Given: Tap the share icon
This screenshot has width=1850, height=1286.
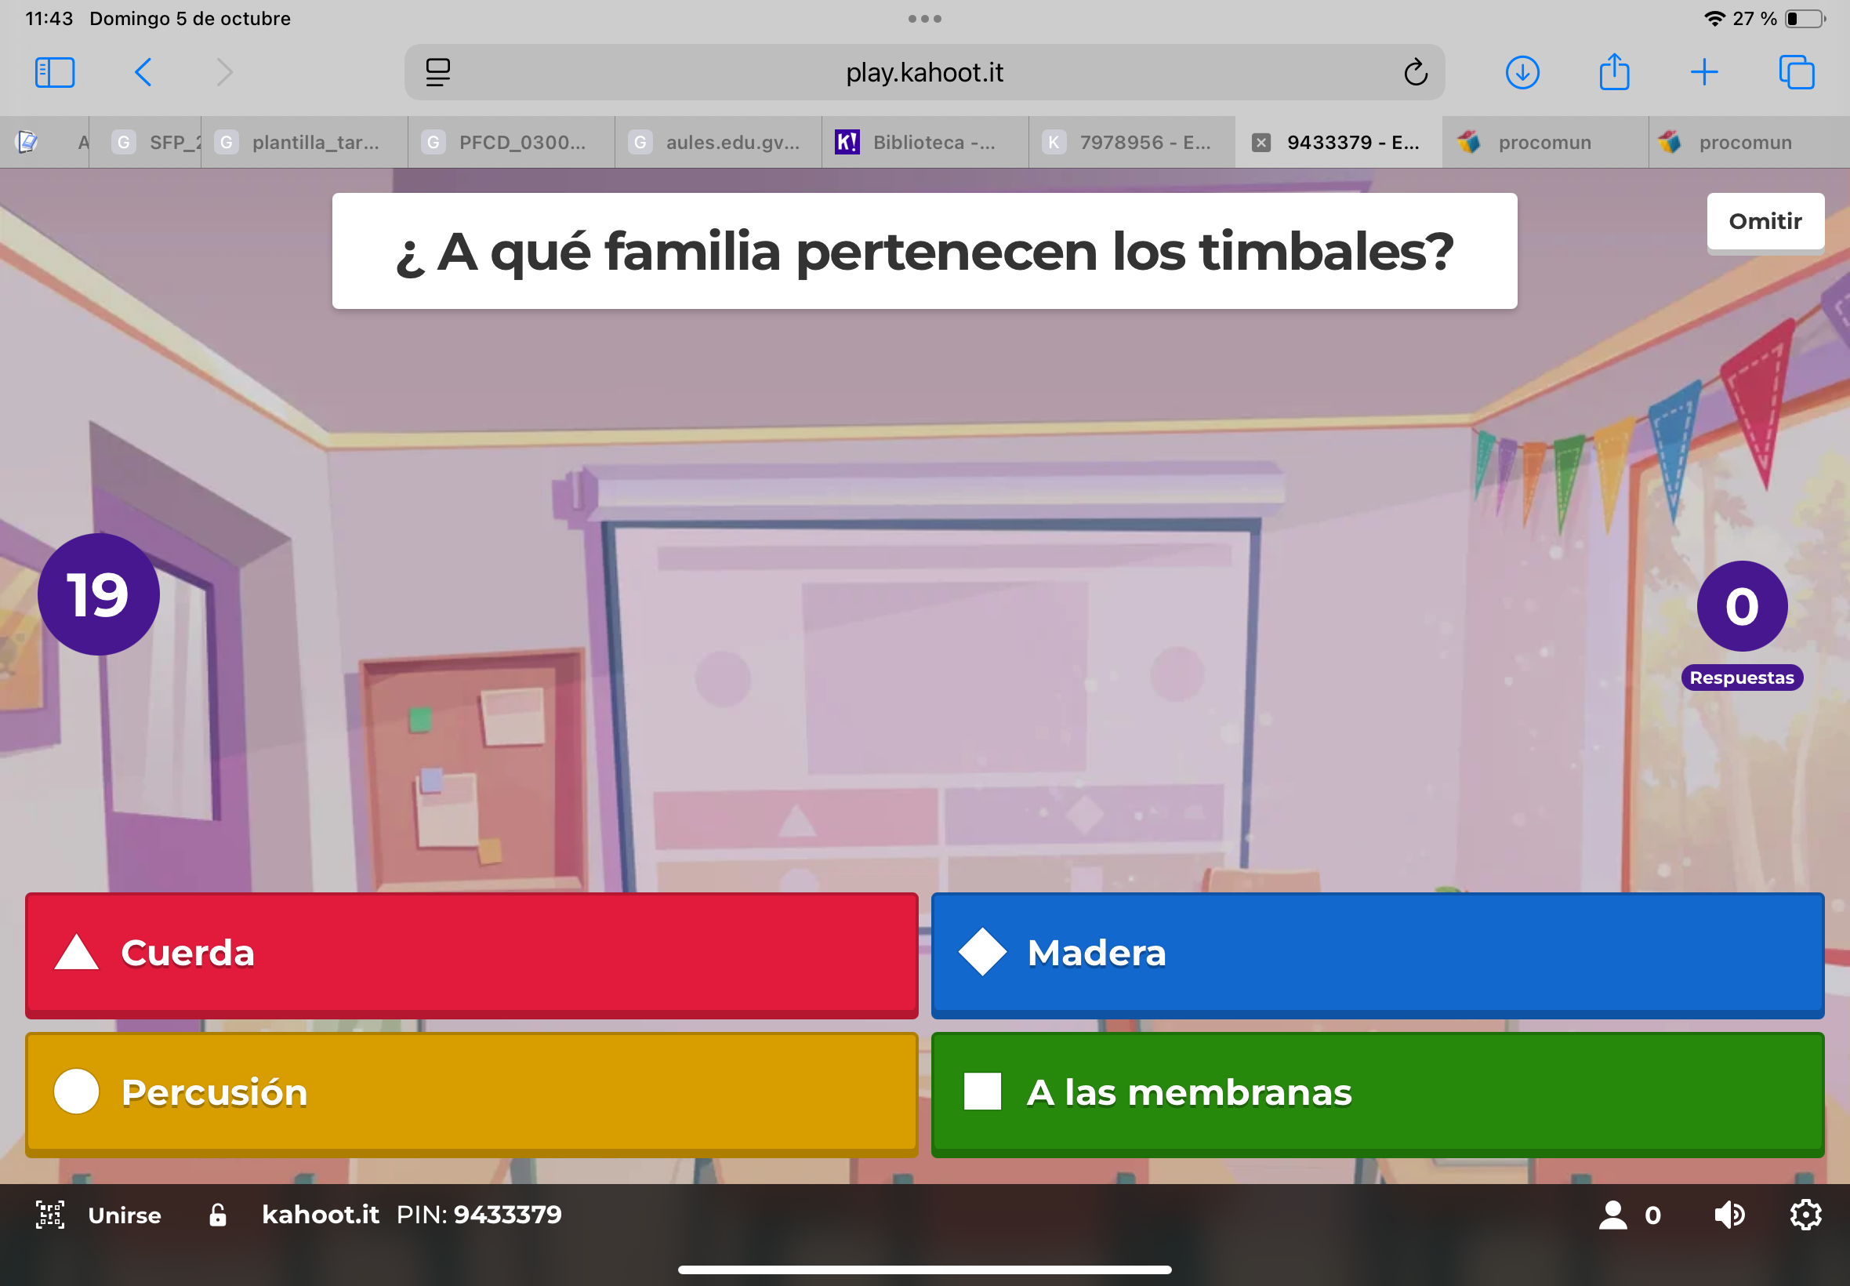Looking at the screenshot, I should coord(1614,72).
